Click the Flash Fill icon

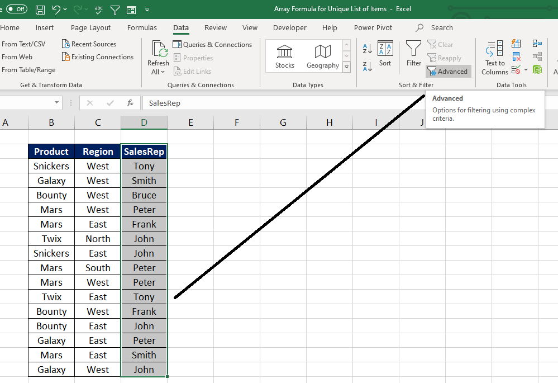[x=516, y=44]
